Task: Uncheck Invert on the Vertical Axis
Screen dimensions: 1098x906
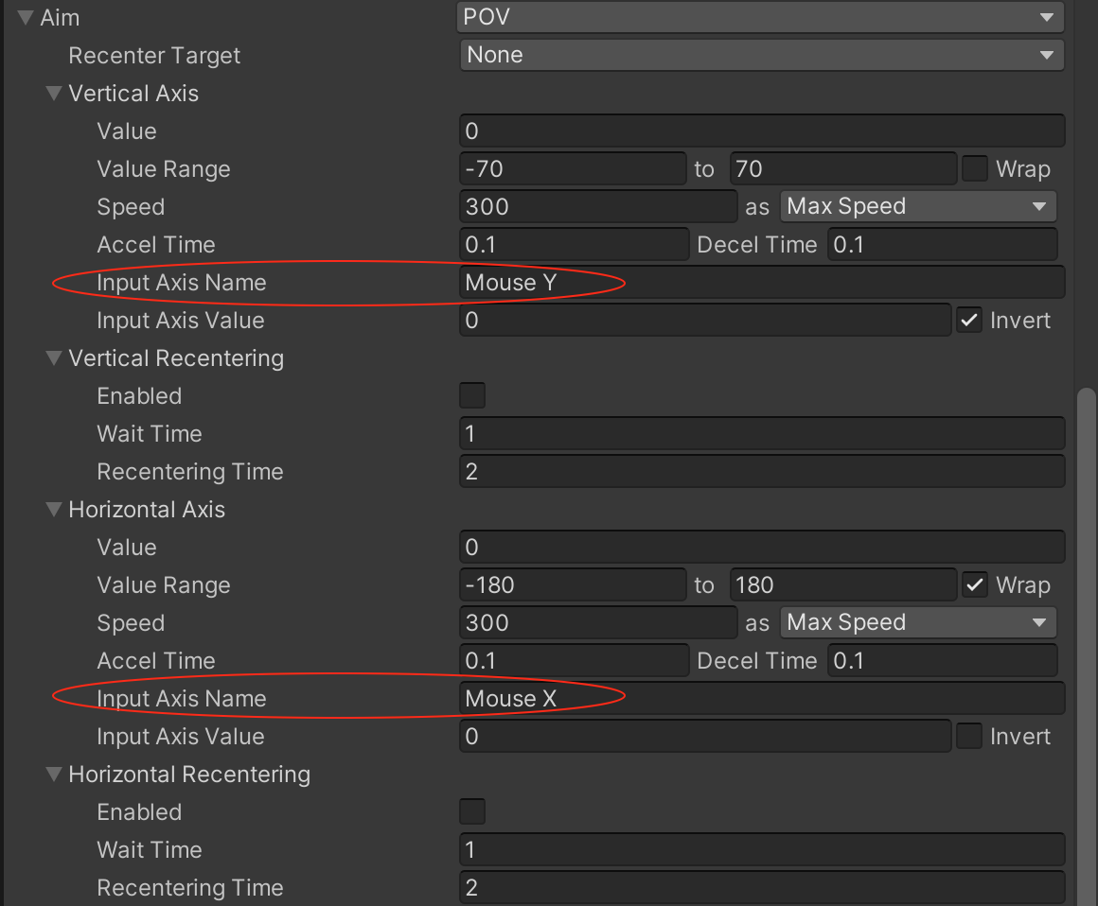Action: [x=968, y=321]
